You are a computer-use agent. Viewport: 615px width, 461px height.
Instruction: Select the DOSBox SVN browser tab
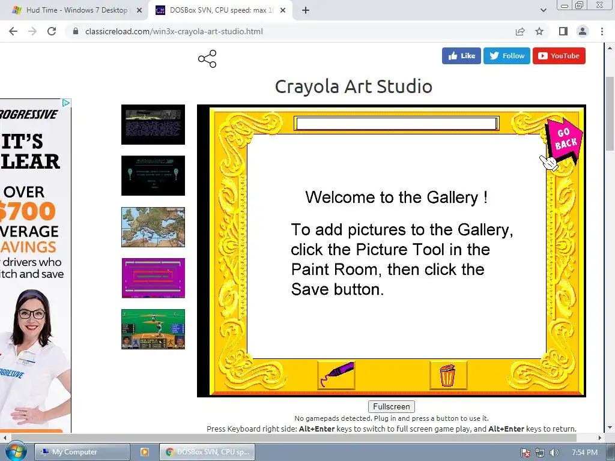point(220,10)
